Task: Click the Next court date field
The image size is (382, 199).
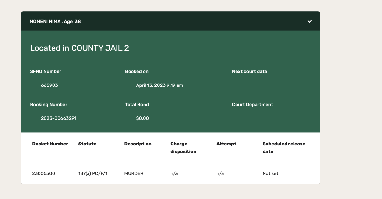Action: (249, 71)
